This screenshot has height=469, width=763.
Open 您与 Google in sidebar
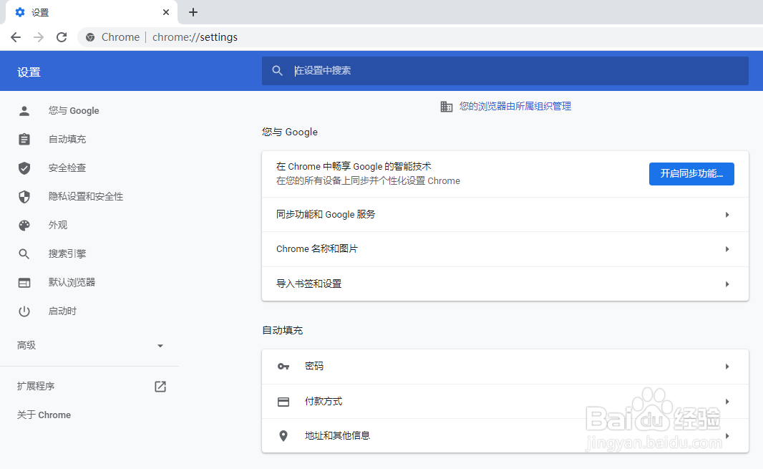74,110
